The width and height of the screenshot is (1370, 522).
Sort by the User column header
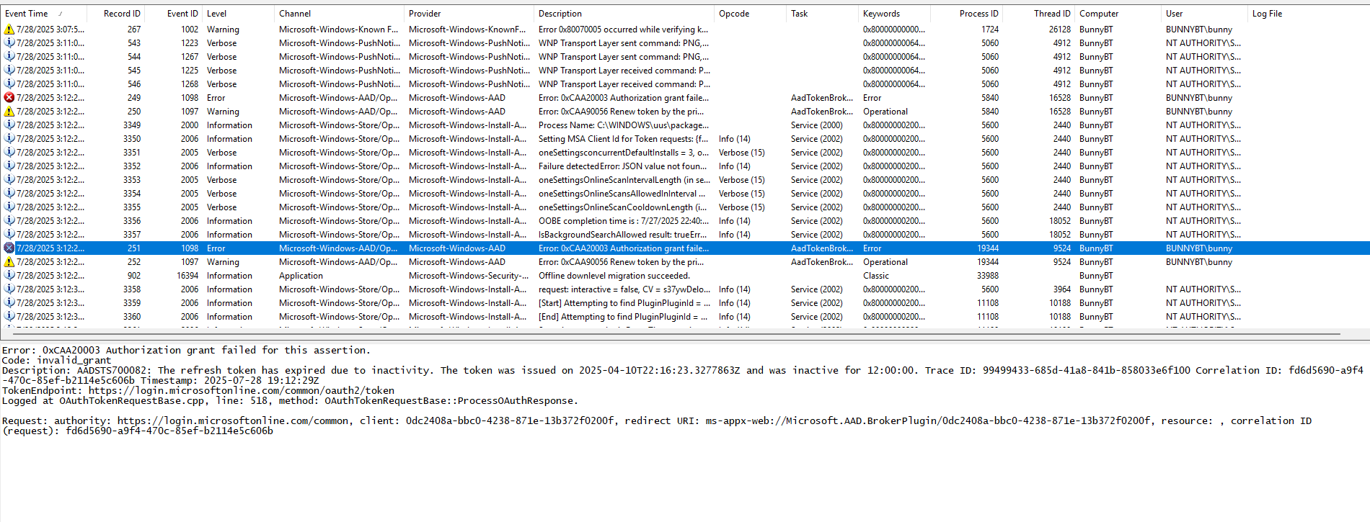tap(1204, 14)
